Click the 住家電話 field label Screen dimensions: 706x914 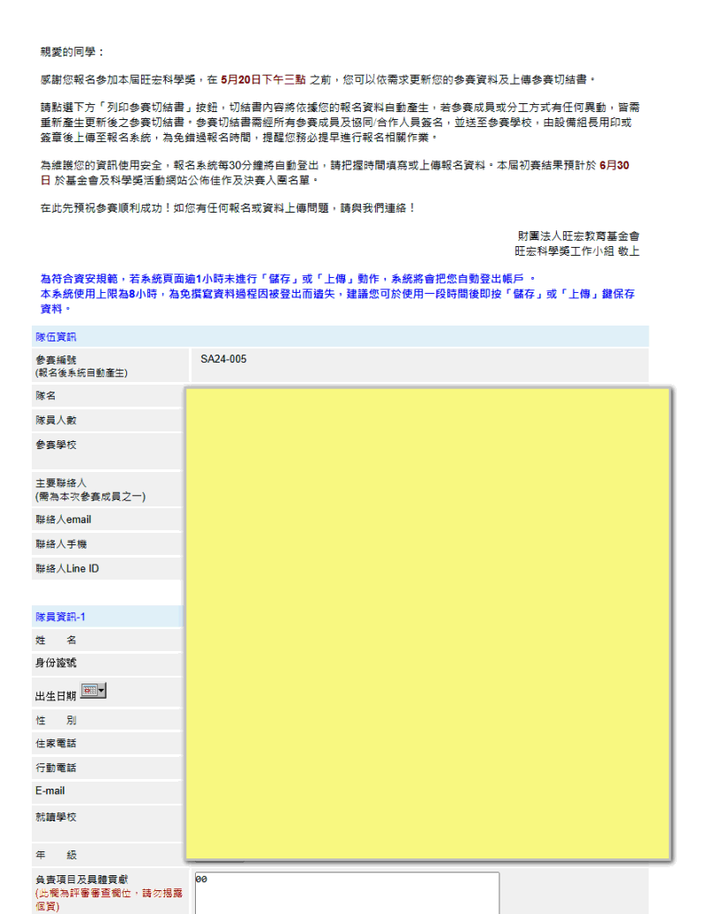click(56, 743)
